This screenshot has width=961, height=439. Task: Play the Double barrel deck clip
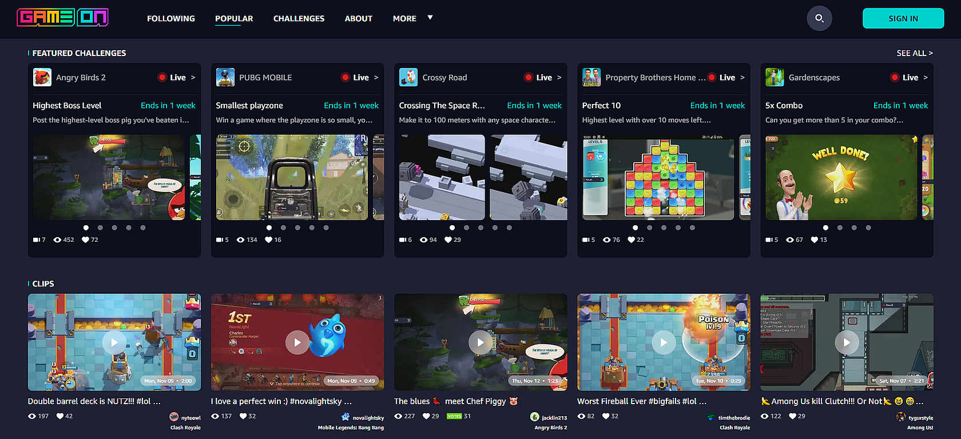[x=114, y=342]
